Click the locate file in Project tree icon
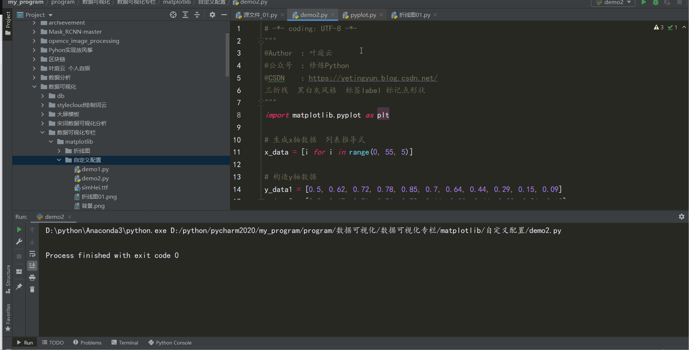Screen dimensions: 689x350 [x=173, y=15]
